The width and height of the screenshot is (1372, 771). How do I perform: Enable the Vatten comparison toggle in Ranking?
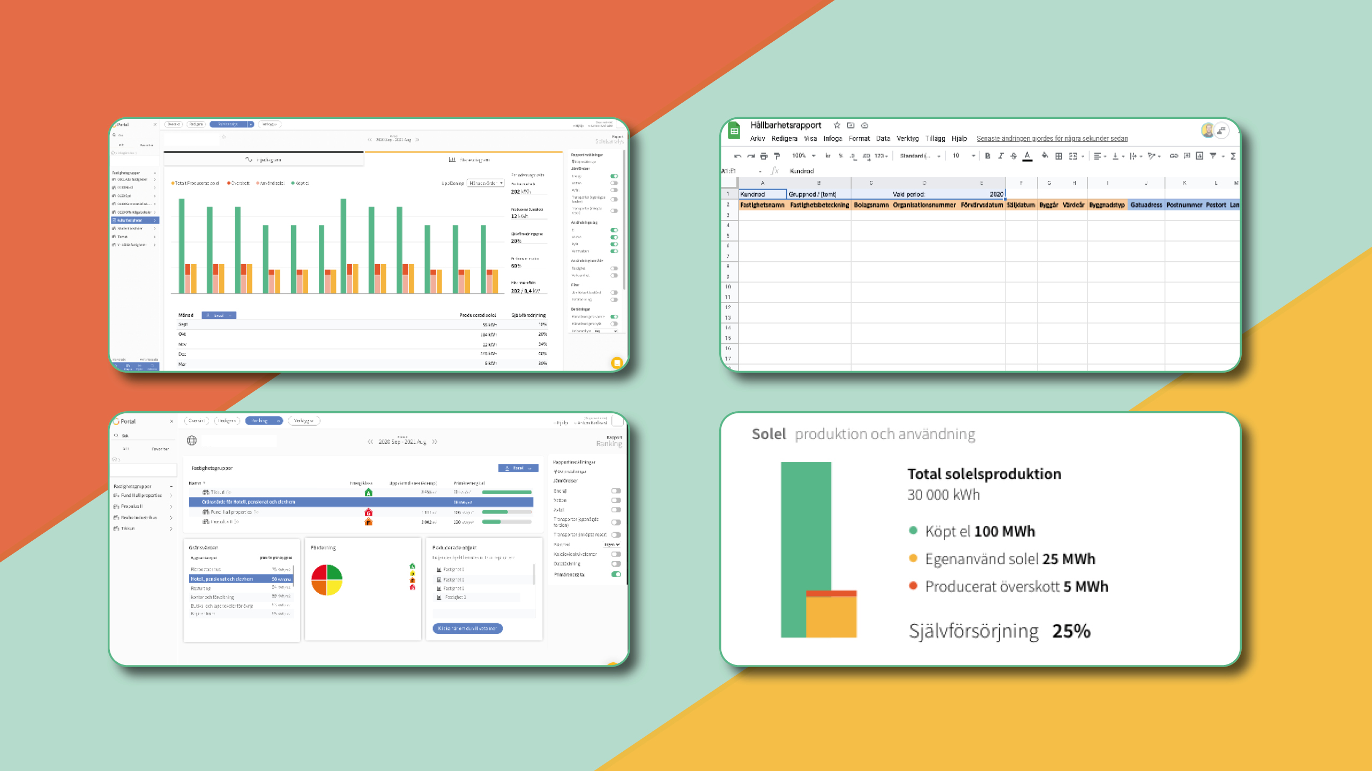pyautogui.click(x=616, y=501)
